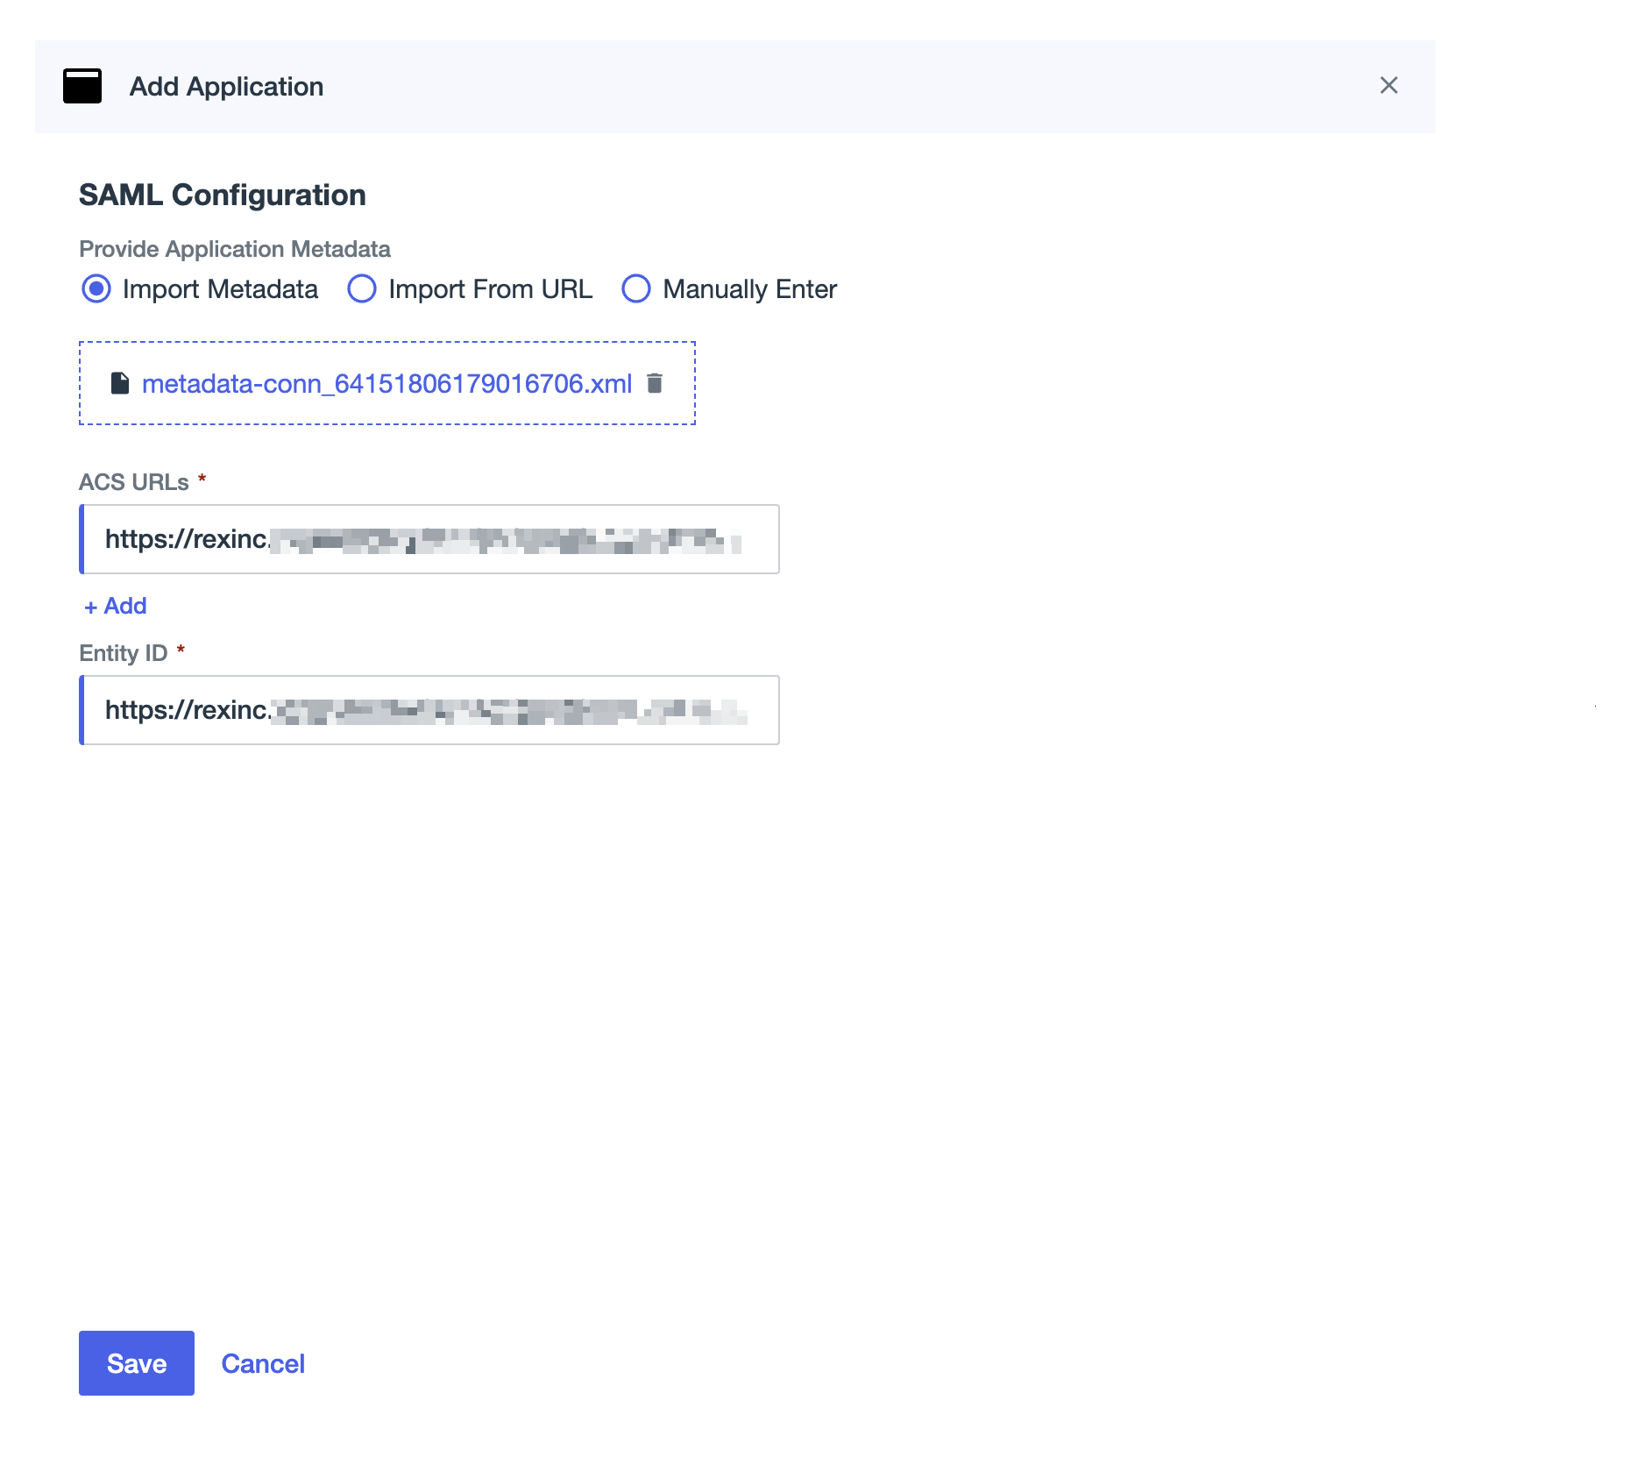Choose the Import From URL radio button
The image size is (1631, 1457).
[x=362, y=288]
